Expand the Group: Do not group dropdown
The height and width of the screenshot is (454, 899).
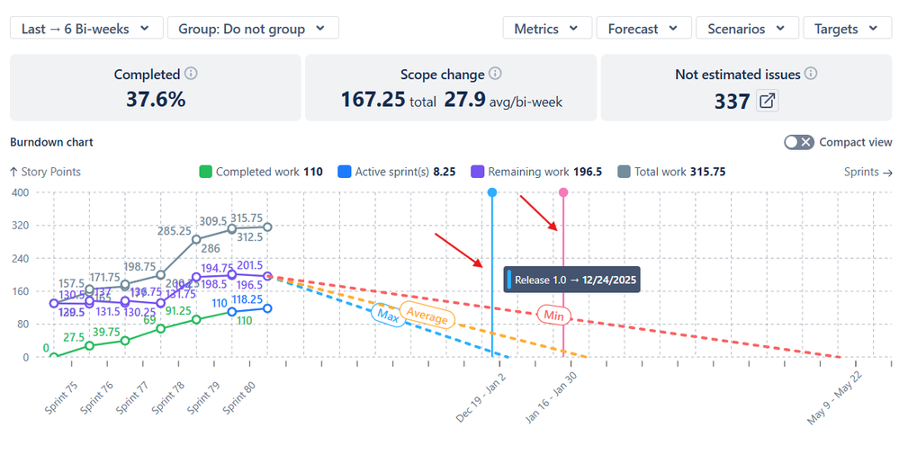[x=253, y=29]
